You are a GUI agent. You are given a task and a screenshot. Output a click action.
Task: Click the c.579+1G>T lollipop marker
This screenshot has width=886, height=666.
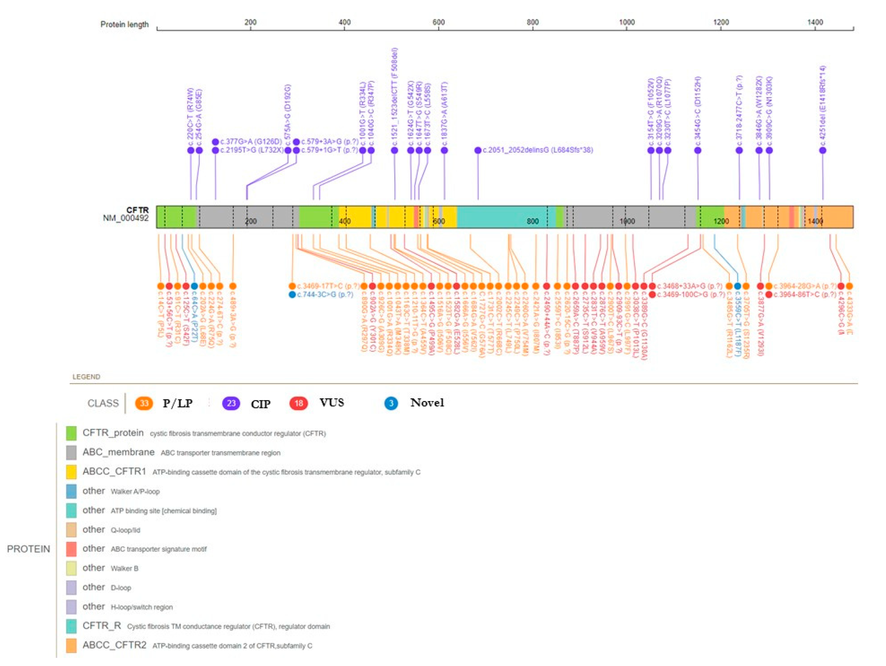(296, 150)
